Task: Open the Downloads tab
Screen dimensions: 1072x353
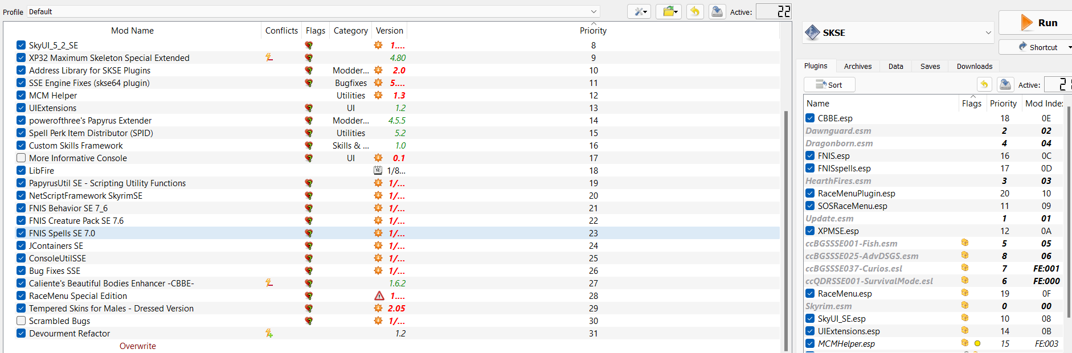Action: [974, 66]
